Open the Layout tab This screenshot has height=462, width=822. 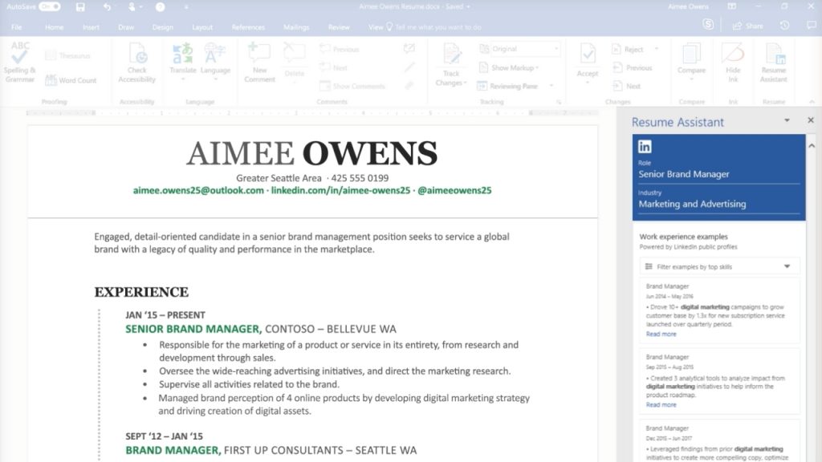202,27
